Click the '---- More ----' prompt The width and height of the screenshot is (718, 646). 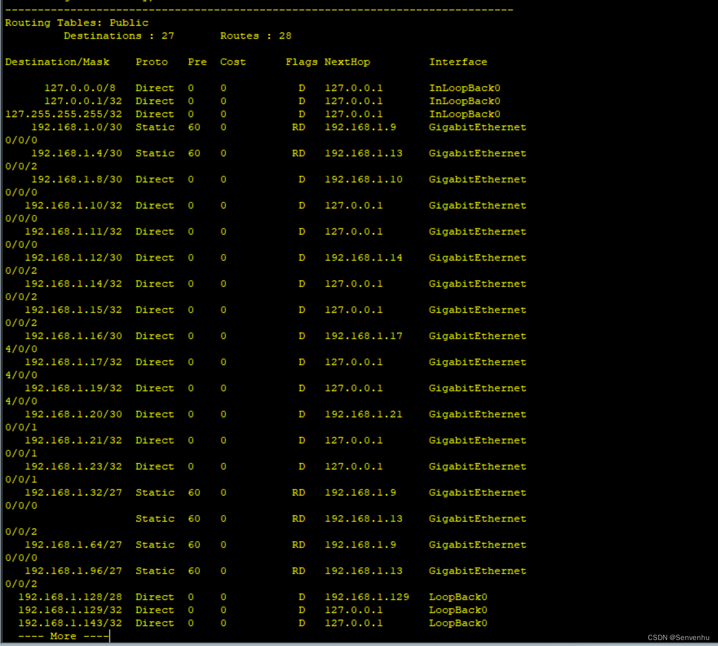click(64, 636)
